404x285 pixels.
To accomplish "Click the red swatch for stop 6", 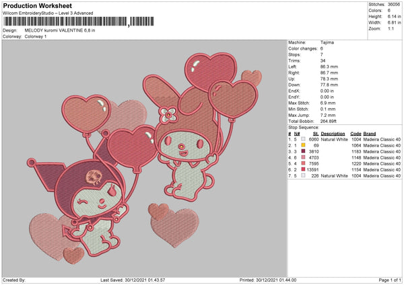I will [x=303, y=169].
